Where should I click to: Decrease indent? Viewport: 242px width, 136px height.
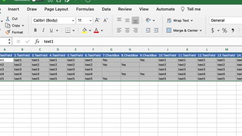coord(148,30)
